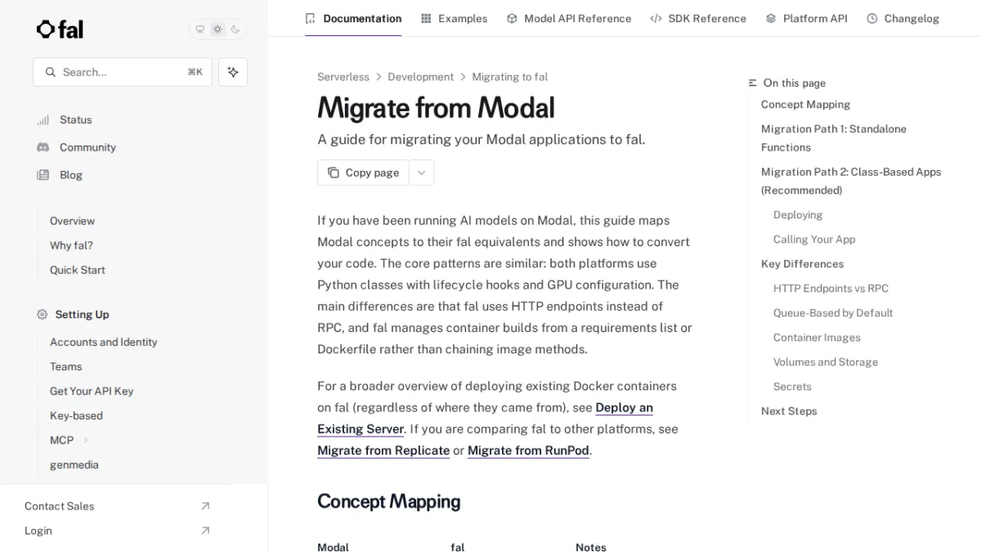
Task: Select the Changelog tab
Action: coord(903,18)
